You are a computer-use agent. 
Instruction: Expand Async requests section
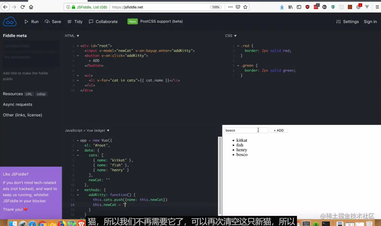point(18,104)
